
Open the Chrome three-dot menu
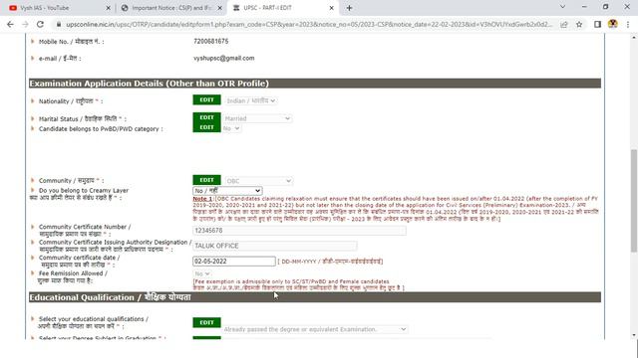coord(628,24)
